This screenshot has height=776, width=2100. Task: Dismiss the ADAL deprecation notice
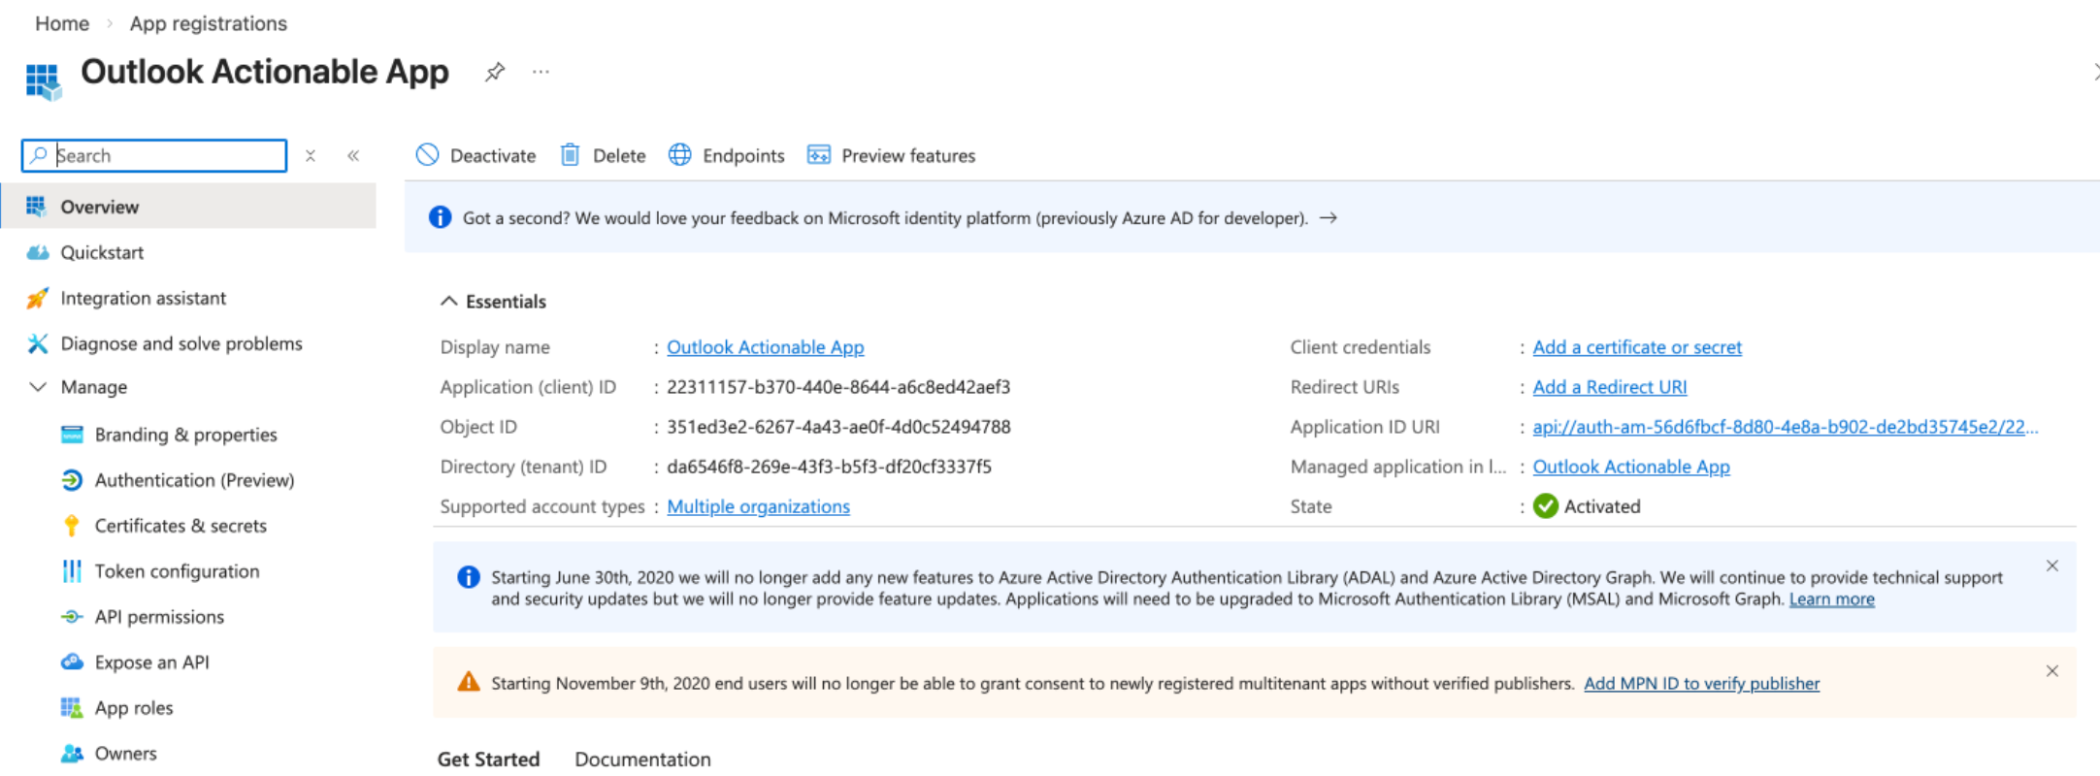click(x=2052, y=566)
